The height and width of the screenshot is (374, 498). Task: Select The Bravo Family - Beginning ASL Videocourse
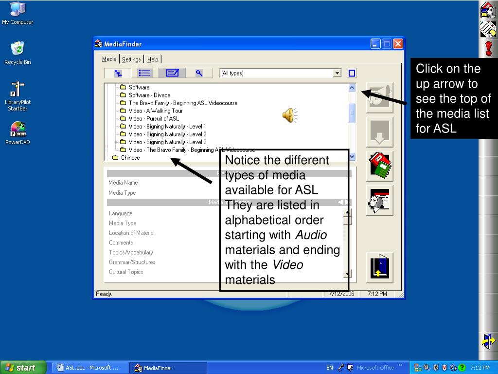click(x=179, y=103)
